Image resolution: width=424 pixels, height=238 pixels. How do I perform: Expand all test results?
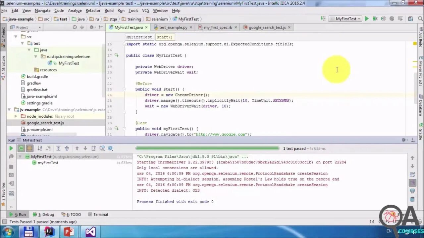click(58, 148)
